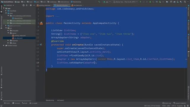Open the app run configuration dropdown
Screen dimensions: 190x107
pyautogui.click(x=107, y=2)
